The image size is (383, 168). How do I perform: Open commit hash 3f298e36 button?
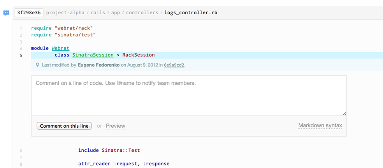click(29, 13)
